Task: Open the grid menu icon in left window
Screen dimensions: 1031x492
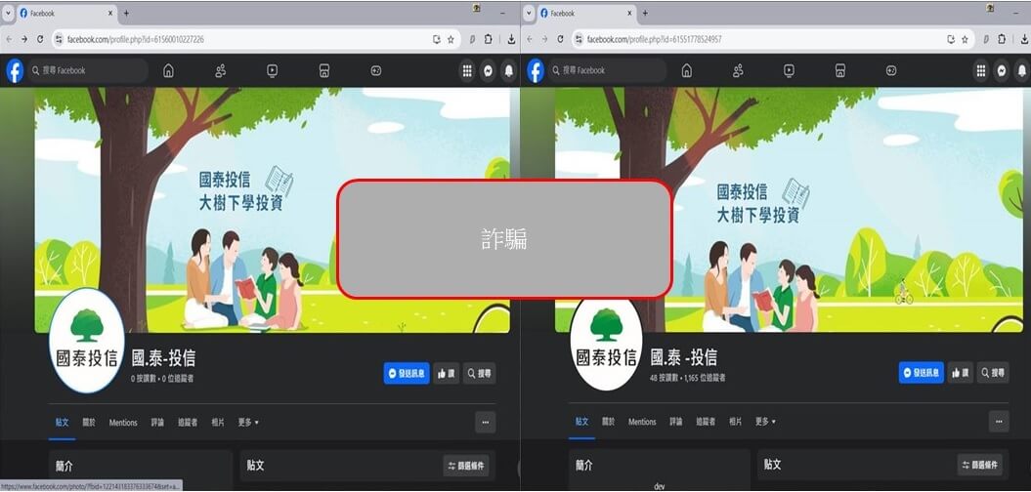Action: click(467, 71)
